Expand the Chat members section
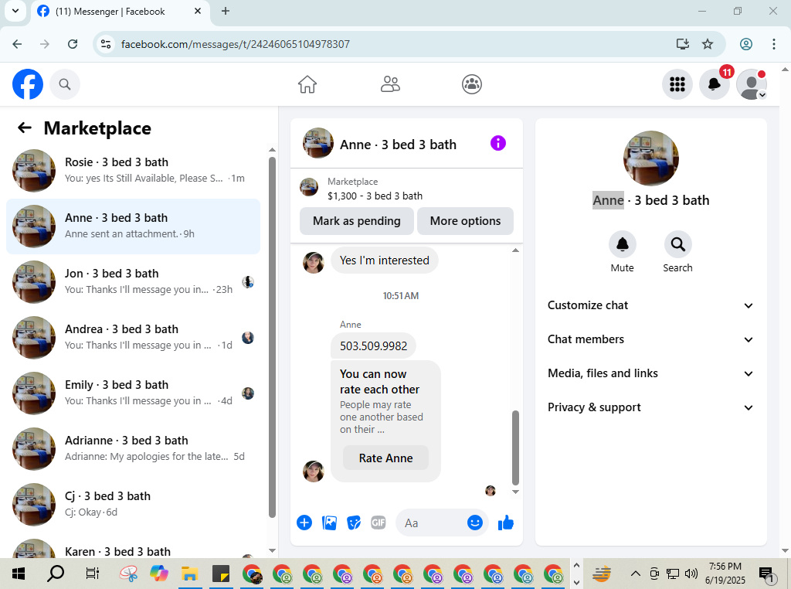791x589 pixels. click(650, 339)
